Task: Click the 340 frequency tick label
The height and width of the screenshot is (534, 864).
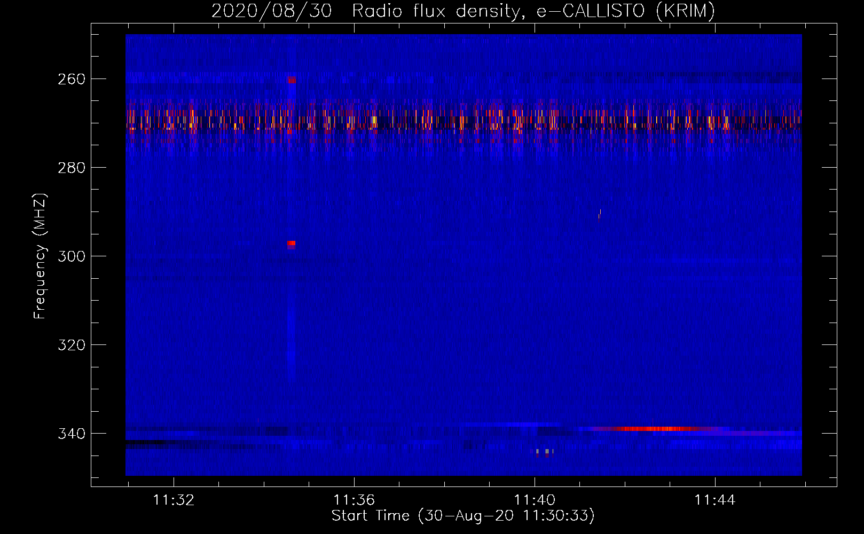Action: [x=72, y=434]
